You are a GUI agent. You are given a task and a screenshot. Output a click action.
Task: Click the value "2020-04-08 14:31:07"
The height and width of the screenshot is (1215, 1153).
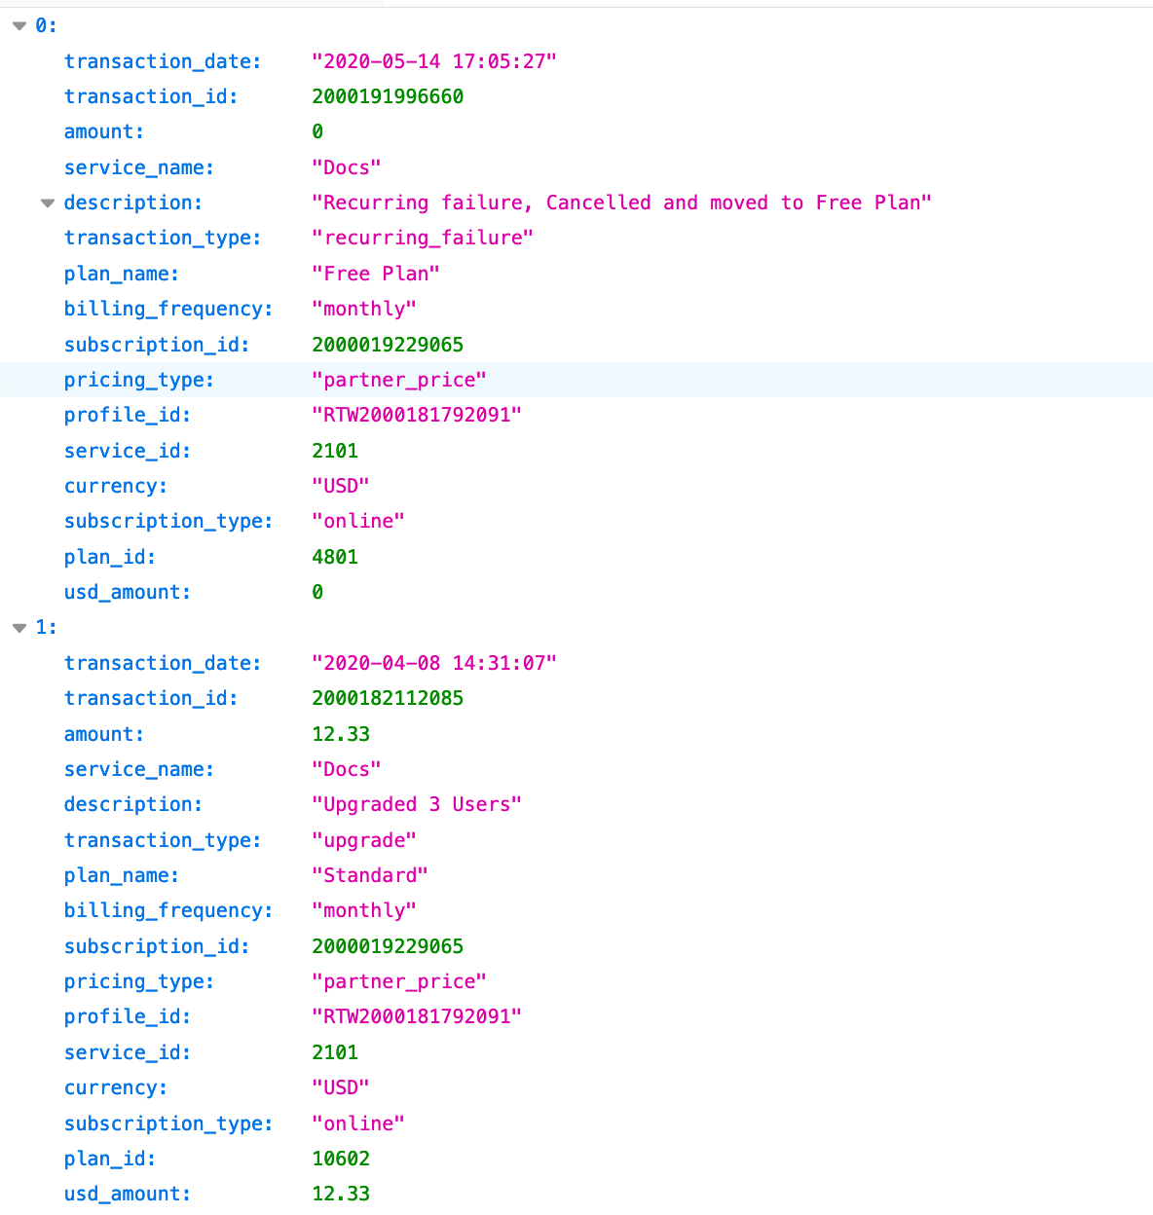434,663
